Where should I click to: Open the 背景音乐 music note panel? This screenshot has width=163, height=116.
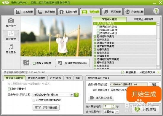pos(11,49)
